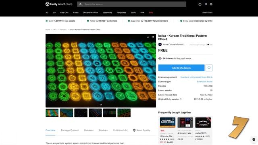This screenshot has width=258, height=145.
Task: Open Standard Unity Asset Store EULA link
Action: click(x=196, y=77)
